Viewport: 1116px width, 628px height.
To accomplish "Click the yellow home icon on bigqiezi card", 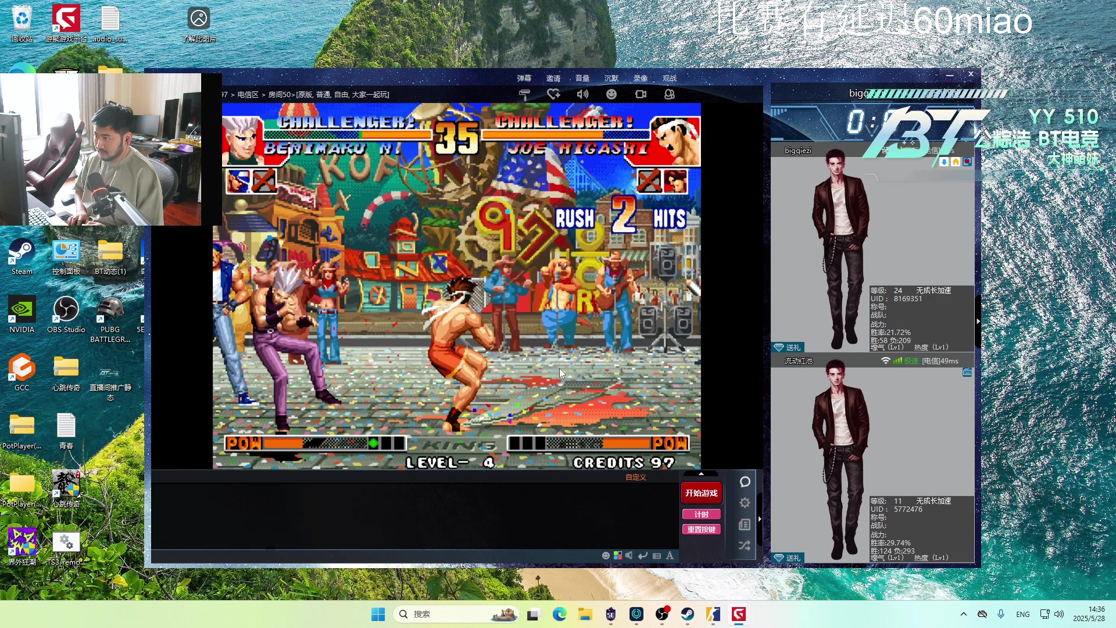I will (x=956, y=162).
